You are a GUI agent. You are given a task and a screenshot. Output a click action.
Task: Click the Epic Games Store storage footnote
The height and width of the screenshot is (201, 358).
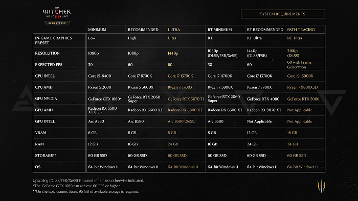point(85,191)
